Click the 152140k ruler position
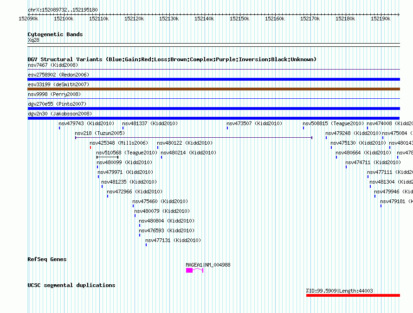The image size is (413, 313). pyautogui.click(x=204, y=19)
